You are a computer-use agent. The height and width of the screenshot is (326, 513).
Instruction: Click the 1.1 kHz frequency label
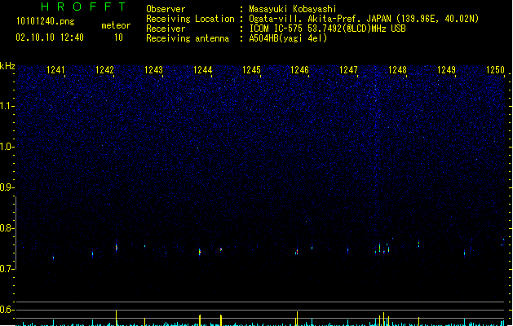coord(7,106)
